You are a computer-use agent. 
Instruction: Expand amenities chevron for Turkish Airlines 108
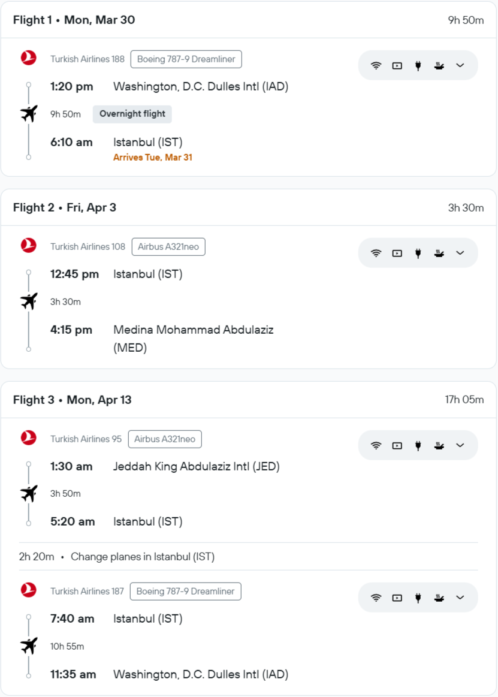(460, 253)
